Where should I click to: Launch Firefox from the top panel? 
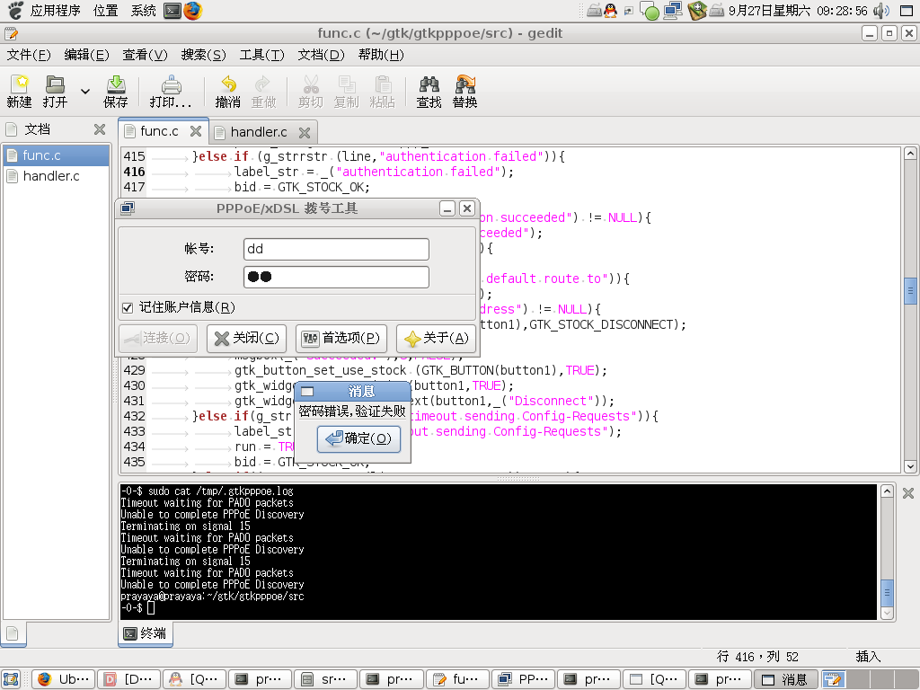point(192,11)
